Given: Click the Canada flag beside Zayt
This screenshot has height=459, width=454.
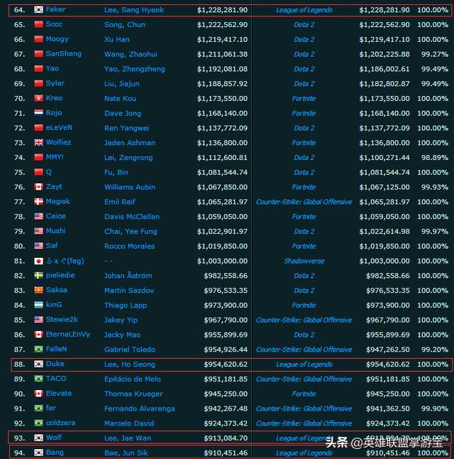Looking at the screenshot, I should click(x=38, y=186).
